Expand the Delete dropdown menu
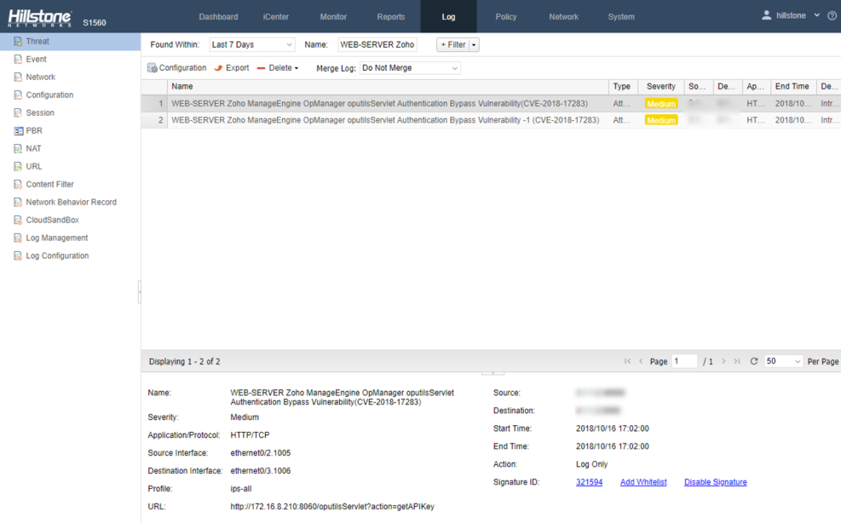This screenshot has width=841, height=523. point(297,69)
